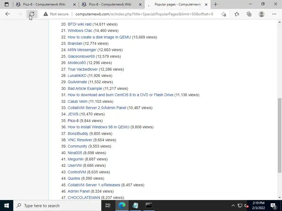Open the Favorites list

[x=237, y=14]
